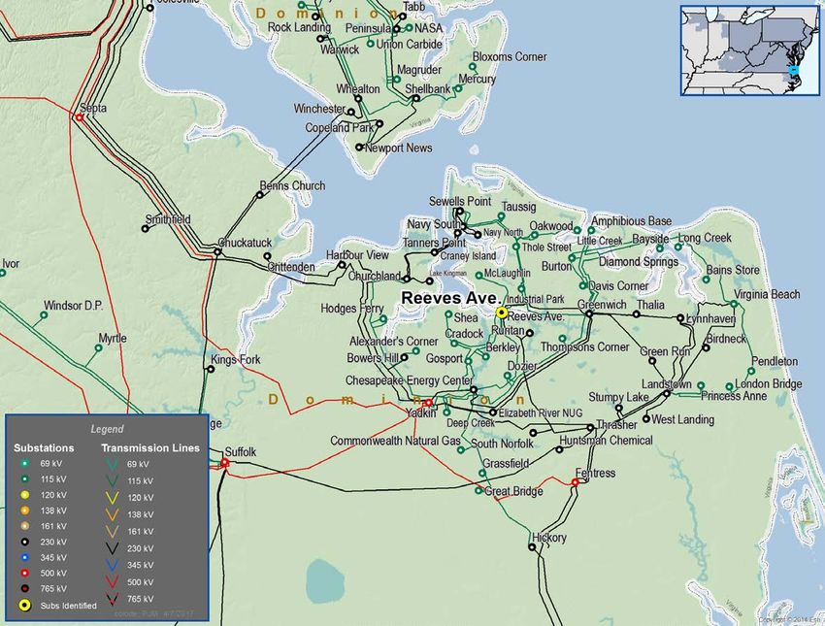
Task: Click the South Norfolk label
Action: [502, 444]
